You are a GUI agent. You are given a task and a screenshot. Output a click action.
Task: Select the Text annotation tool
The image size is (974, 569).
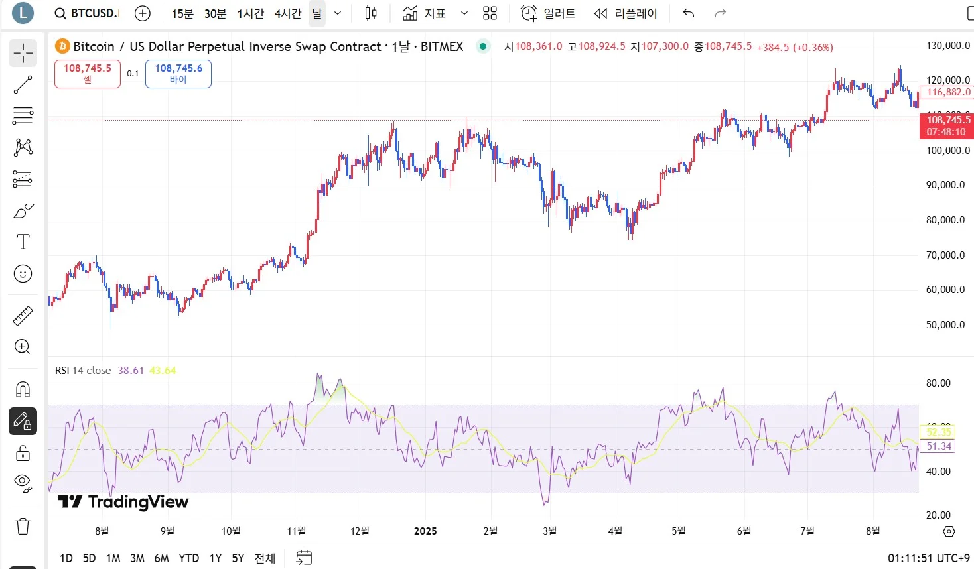click(x=23, y=242)
